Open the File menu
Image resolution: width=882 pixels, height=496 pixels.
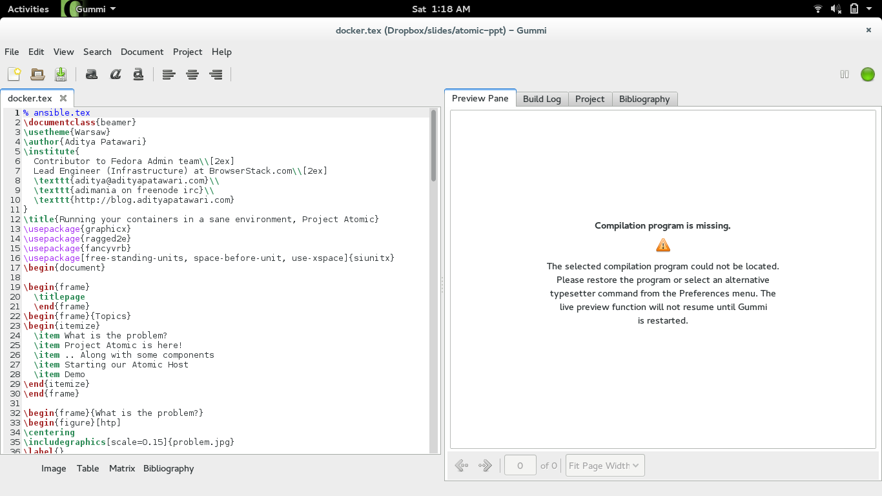click(12, 52)
